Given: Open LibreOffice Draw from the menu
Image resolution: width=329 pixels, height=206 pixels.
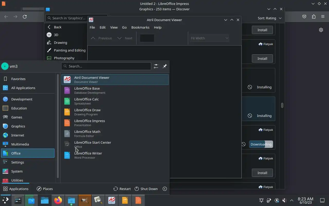Looking at the screenshot, I should (x=115, y=112).
